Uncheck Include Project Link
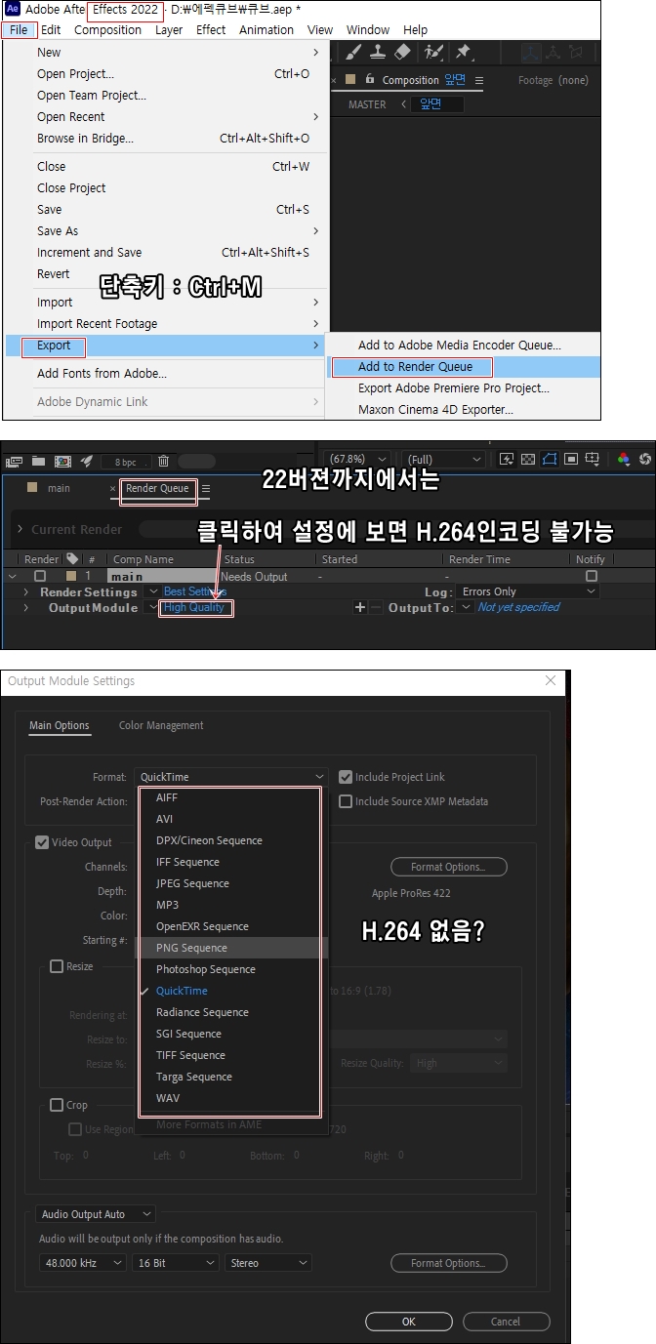656x1344 pixels. tap(346, 777)
